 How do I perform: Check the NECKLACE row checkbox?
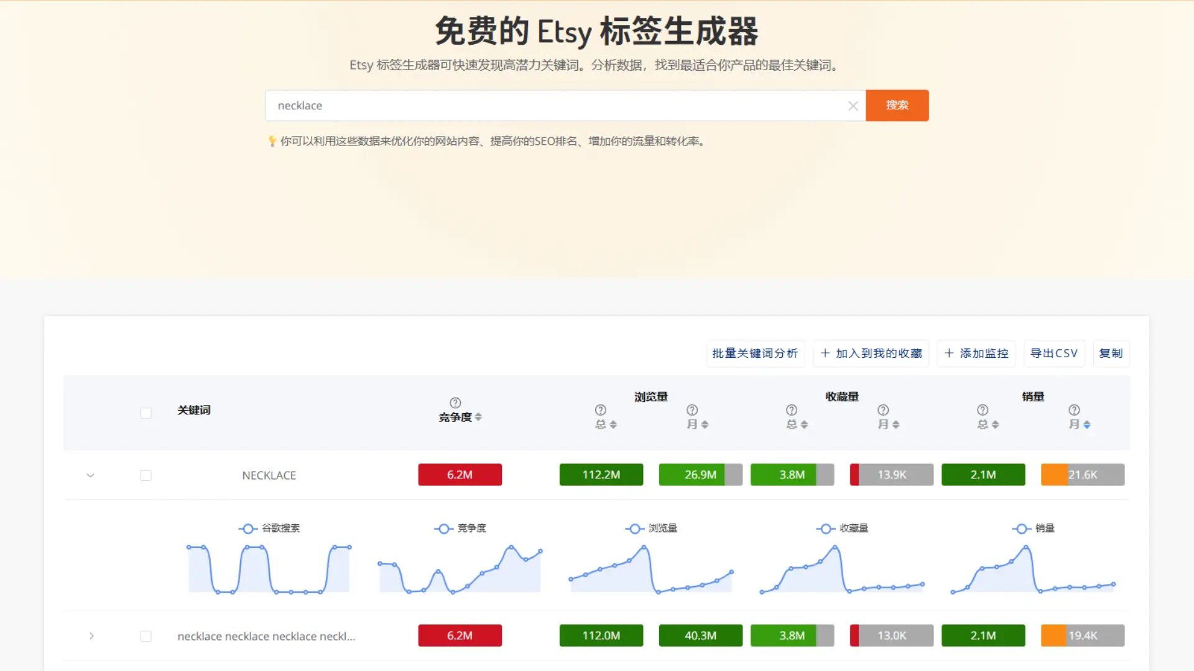point(146,475)
